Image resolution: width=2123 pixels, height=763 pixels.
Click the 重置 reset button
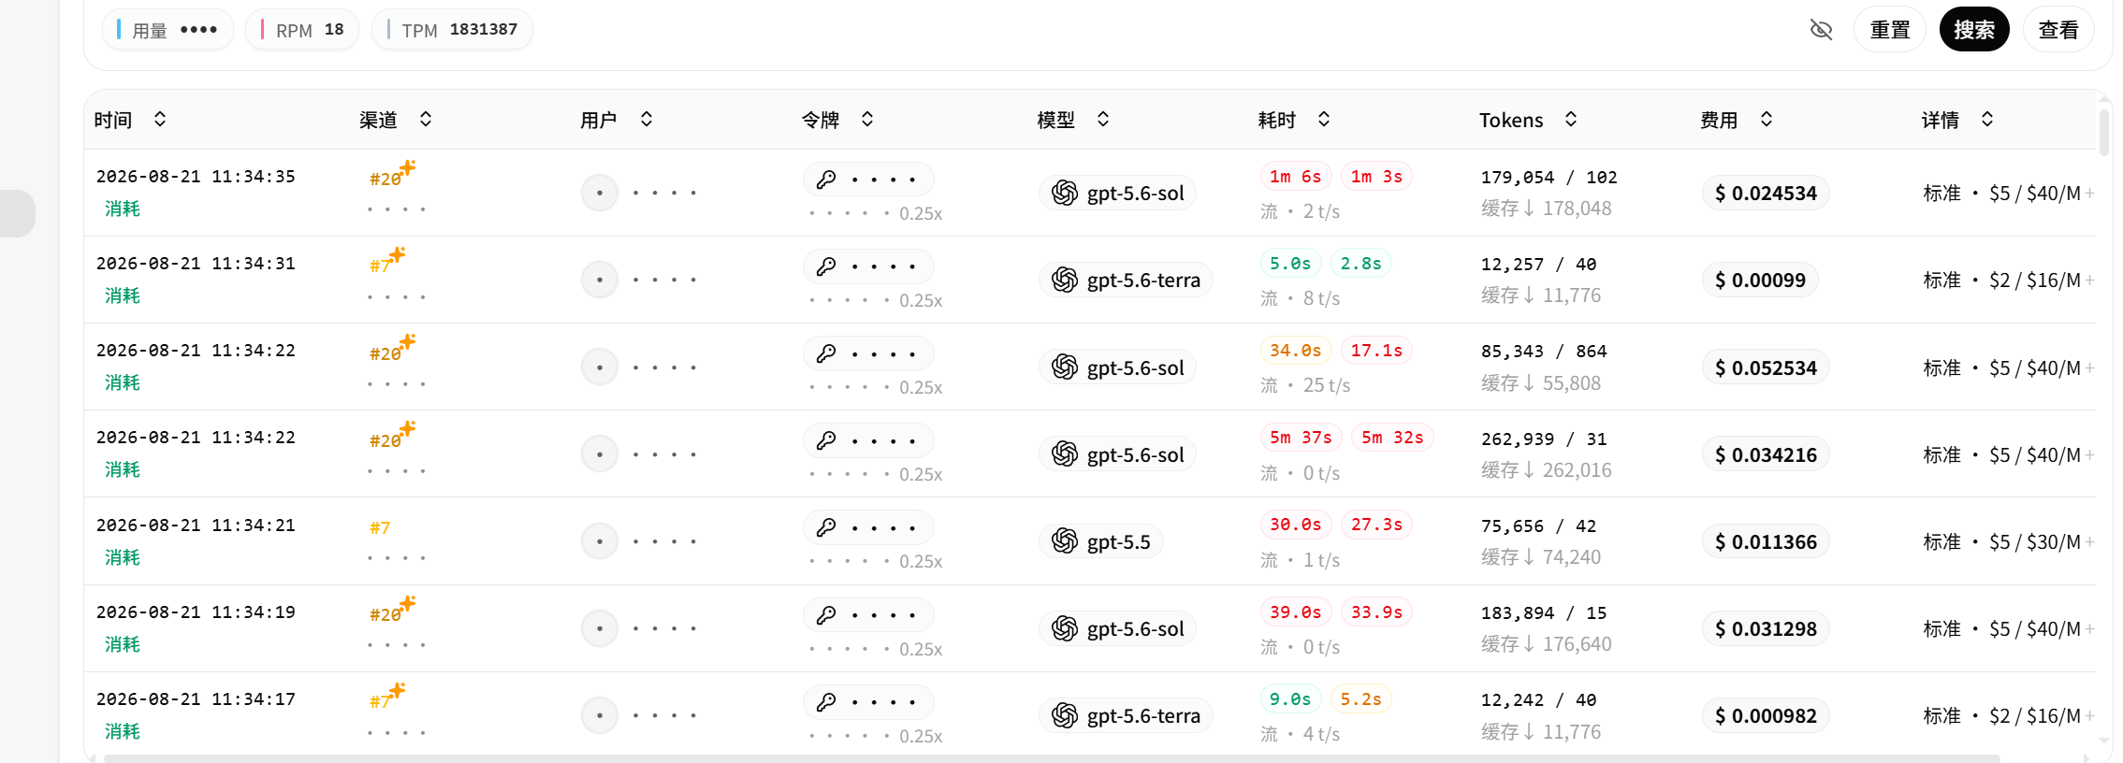coord(1889,30)
